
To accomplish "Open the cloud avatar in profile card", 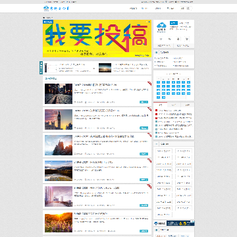I will click(x=161, y=28).
